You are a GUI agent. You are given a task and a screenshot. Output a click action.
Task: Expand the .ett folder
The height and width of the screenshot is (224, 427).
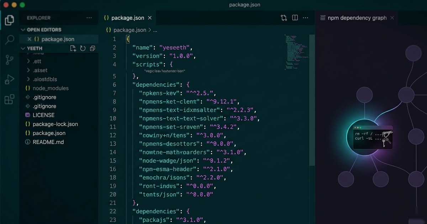pyautogui.click(x=28, y=61)
